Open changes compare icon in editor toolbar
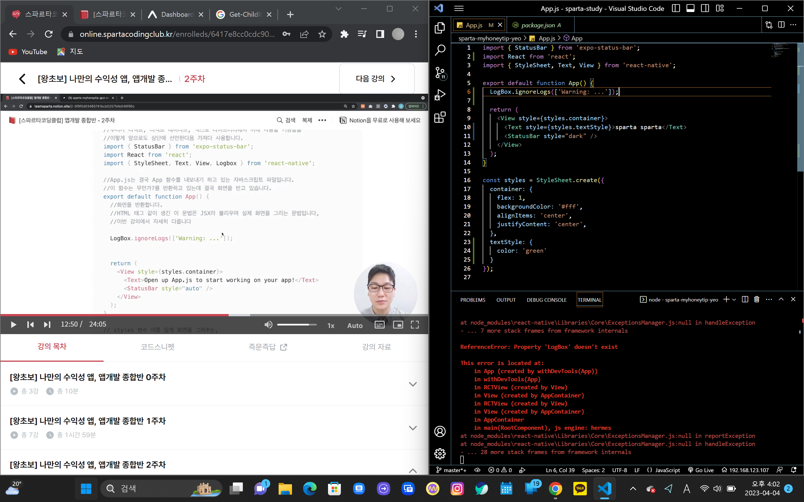The height and width of the screenshot is (502, 804). tap(769, 25)
